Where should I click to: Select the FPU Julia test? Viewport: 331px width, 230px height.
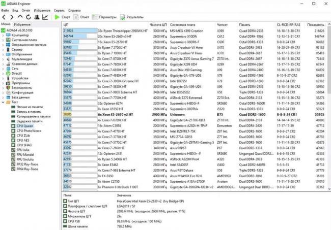[x=23, y=150]
